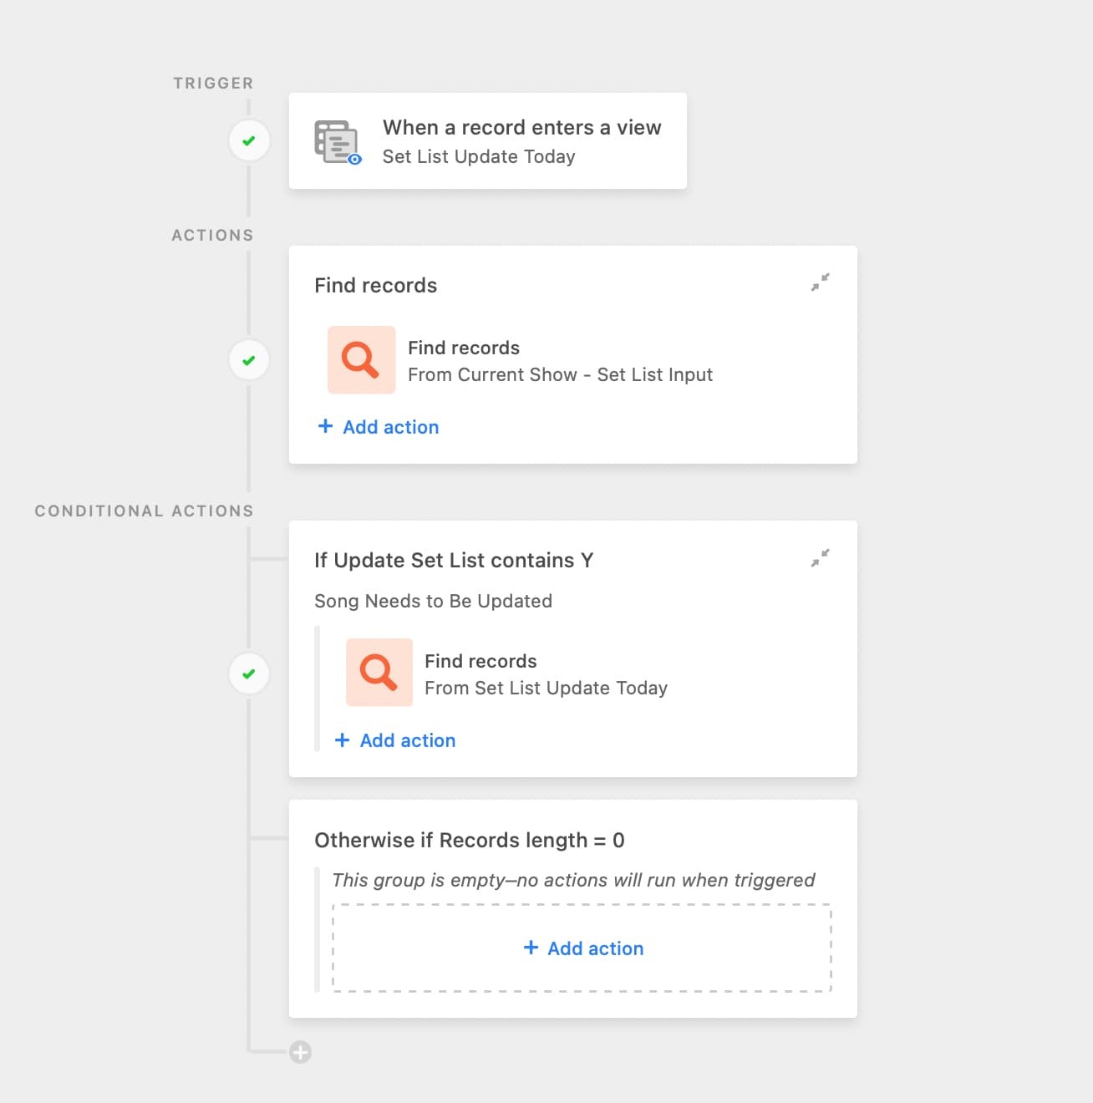Click the magnifier icon in Find records action
This screenshot has width=1093, height=1103.
[x=361, y=360]
